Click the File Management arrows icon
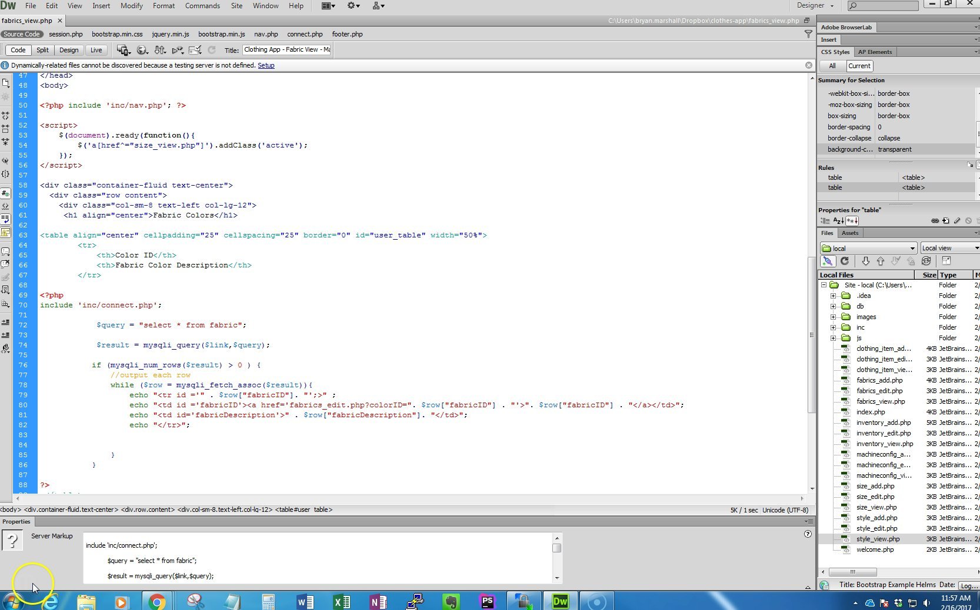The image size is (980, 610). point(160,51)
